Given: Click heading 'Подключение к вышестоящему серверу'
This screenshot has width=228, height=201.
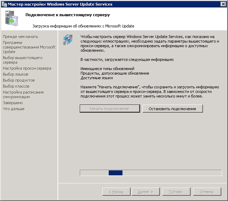Looking at the screenshot, I should click(68, 15).
